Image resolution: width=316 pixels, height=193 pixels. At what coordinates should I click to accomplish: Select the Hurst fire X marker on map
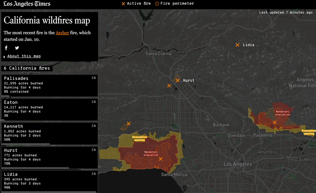[178, 80]
